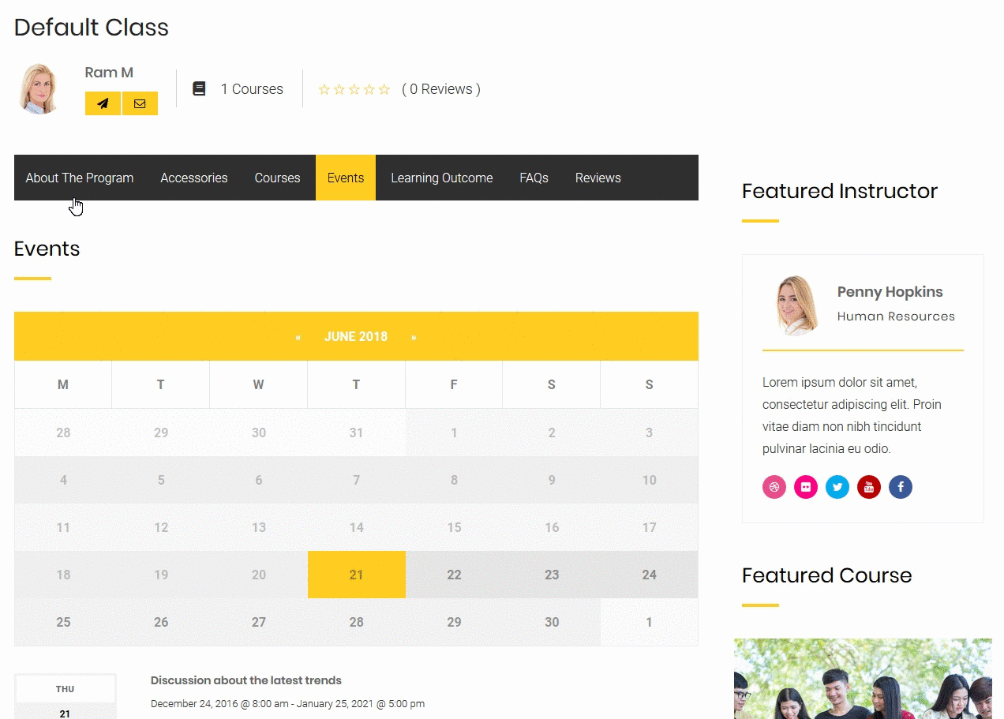This screenshot has height=719, width=1004.
Task: Click Ram M's profile photo
Action: (x=39, y=89)
